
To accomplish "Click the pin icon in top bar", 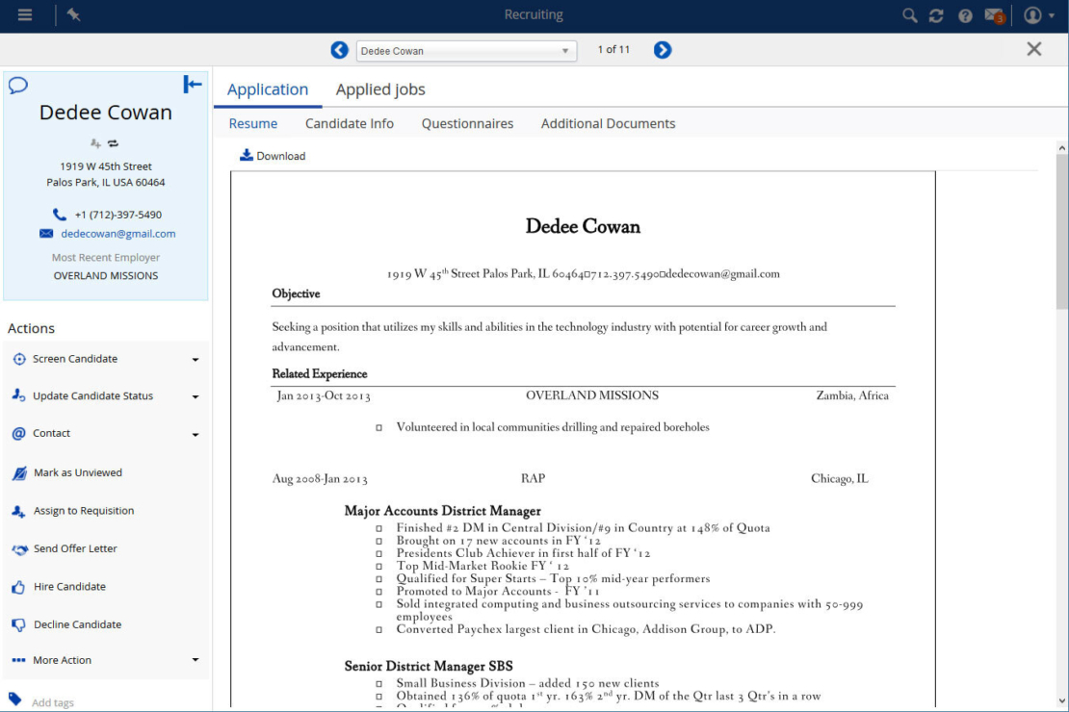I will click(74, 15).
